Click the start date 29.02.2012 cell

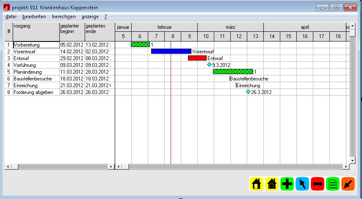[x=72, y=58]
